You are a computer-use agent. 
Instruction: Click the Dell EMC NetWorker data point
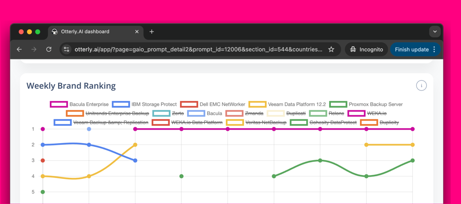43,160
